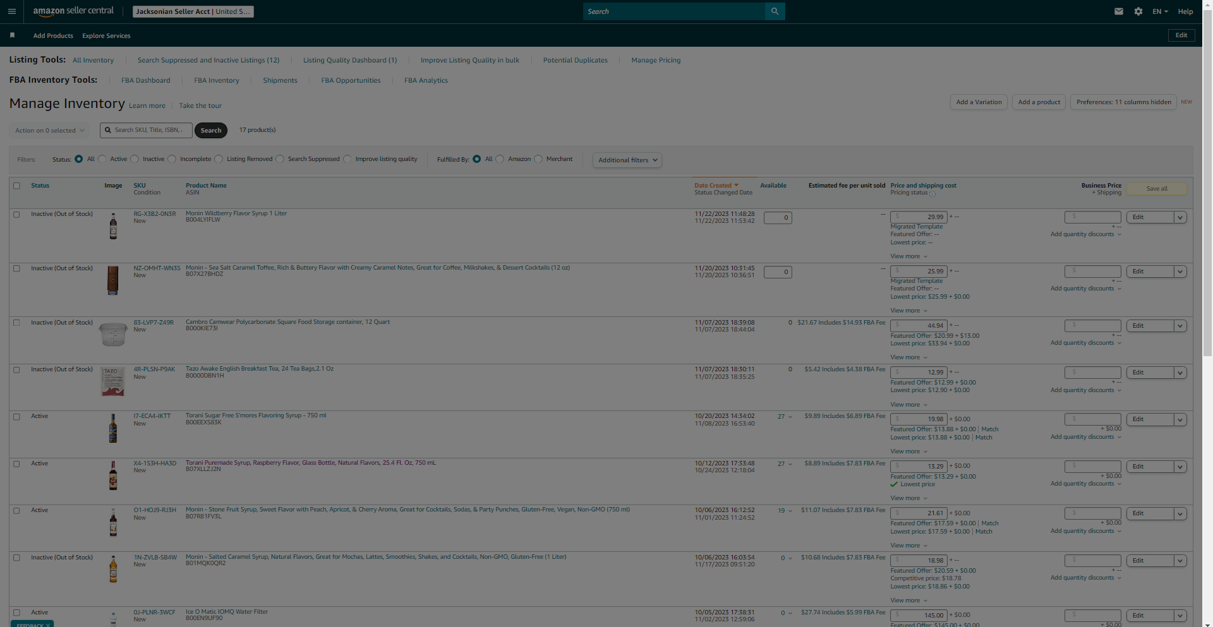Screen dimensions: 1213x627
Task: Click Add a Variation button
Action: pos(979,102)
